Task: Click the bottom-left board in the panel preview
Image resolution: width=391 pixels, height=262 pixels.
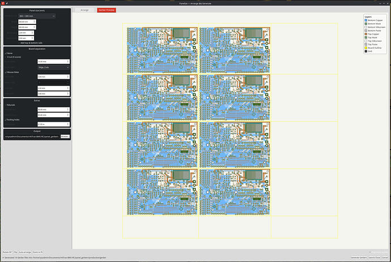Action: 162,192
